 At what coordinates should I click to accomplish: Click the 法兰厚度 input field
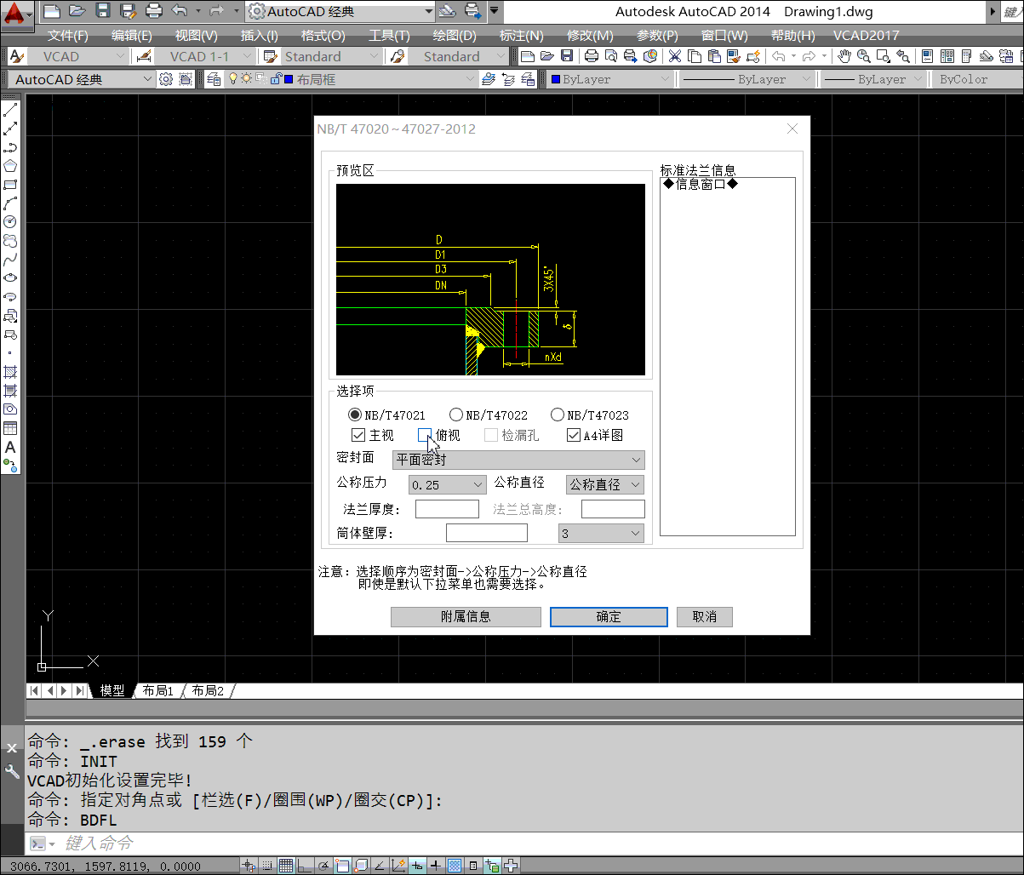click(x=447, y=510)
